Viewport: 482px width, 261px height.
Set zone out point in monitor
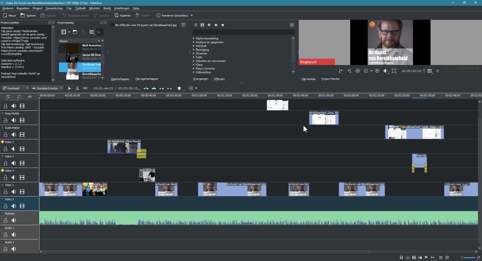click(x=349, y=71)
